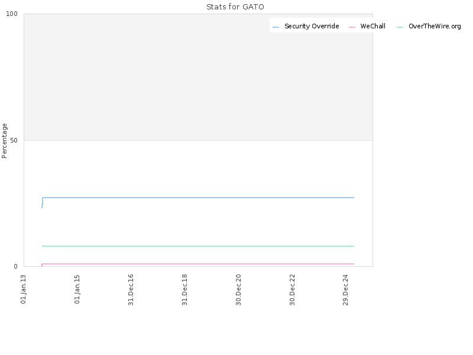The image size is (473, 355).
Task: Click the chart title Stats for GATO
Action: pos(235,7)
